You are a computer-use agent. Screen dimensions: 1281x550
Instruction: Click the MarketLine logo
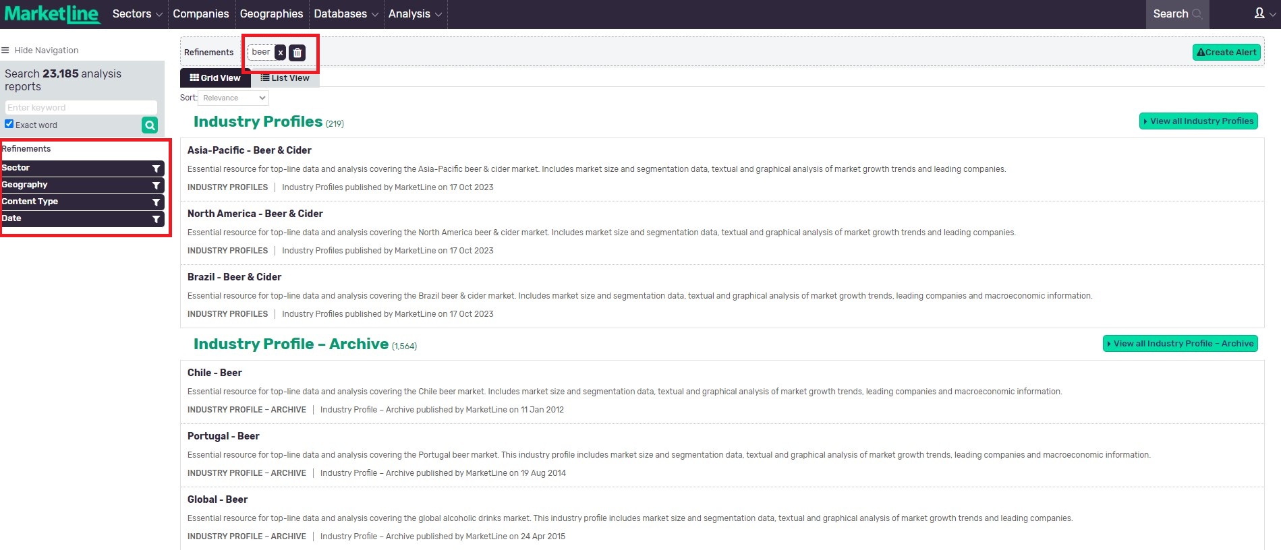coord(52,13)
